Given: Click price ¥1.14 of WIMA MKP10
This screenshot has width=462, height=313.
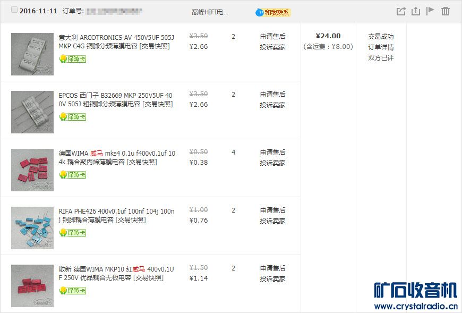Looking at the screenshot, I should tap(199, 278).
